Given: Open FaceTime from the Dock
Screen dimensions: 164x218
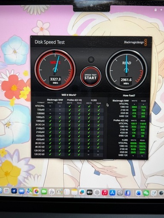Looking at the screenshot, I should click(44, 192).
